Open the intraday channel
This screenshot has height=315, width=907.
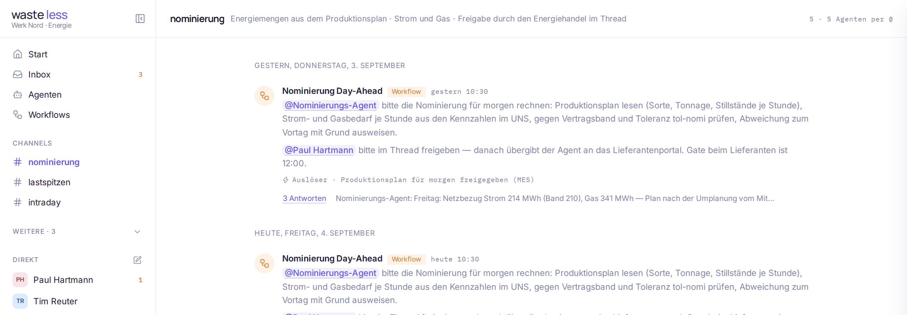(78, 202)
